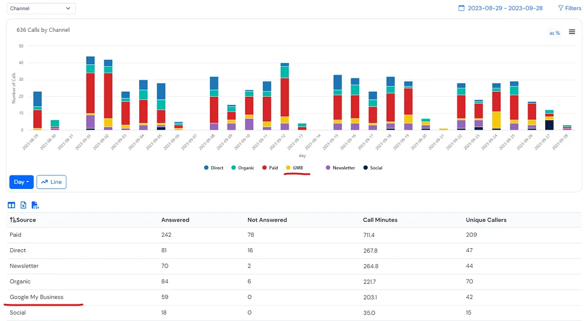Toggle the Social series in the legend
The width and height of the screenshot is (584, 321).
(373, 168)
